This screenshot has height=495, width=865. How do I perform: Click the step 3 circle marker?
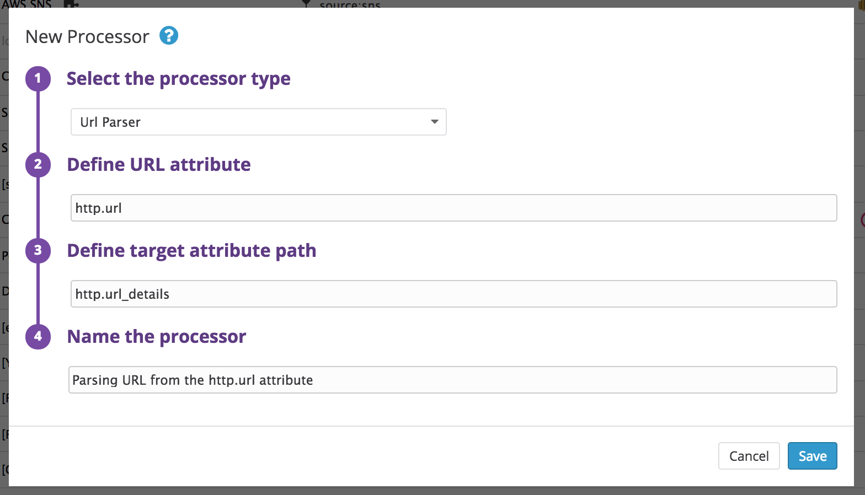[38, 250]
